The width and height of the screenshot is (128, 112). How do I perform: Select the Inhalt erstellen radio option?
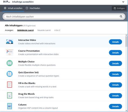tap(13, 8)
